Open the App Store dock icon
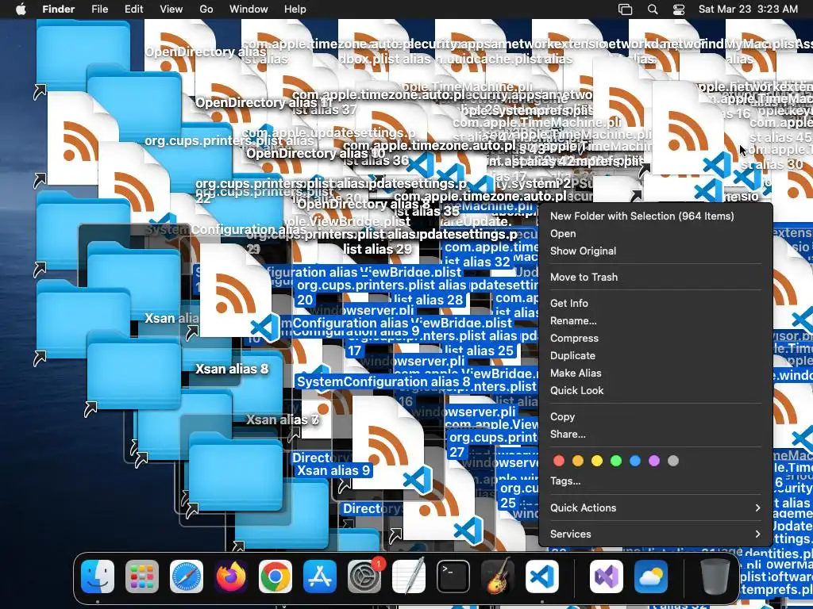 point(320,576)
